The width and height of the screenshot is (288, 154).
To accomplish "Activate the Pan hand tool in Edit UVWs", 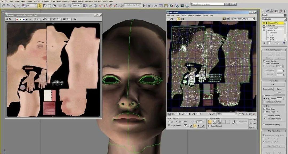I will (240, 114).
